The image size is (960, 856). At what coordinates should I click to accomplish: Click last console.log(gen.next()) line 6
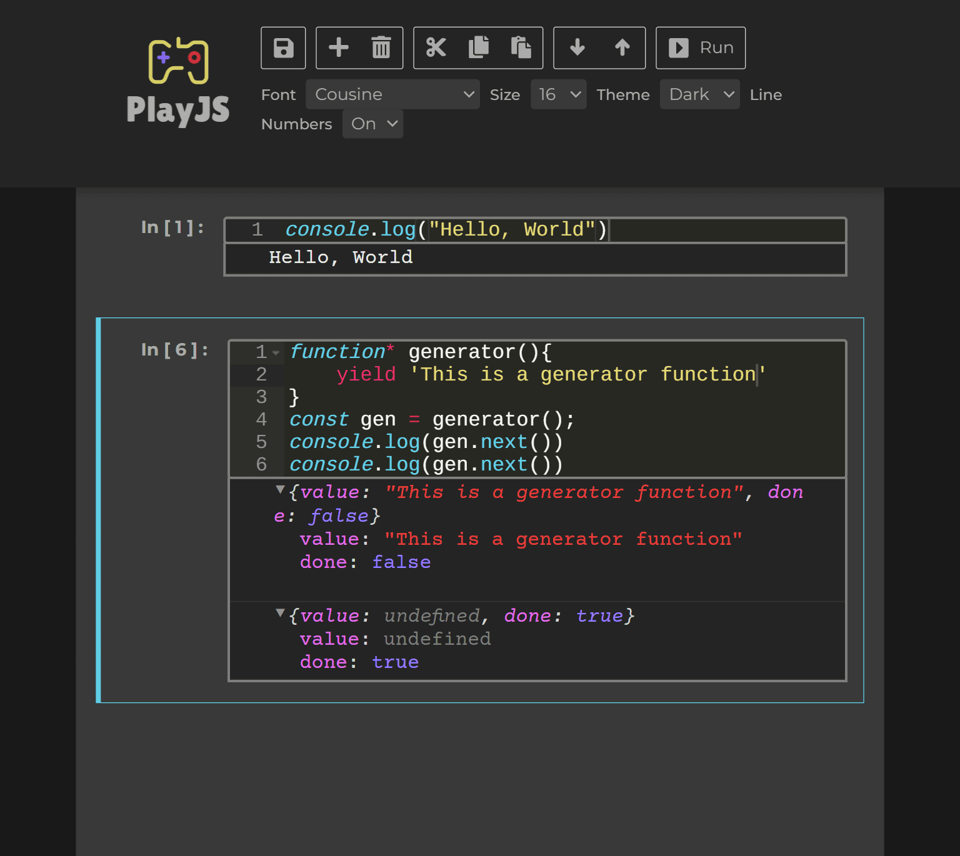pos(426,464)
